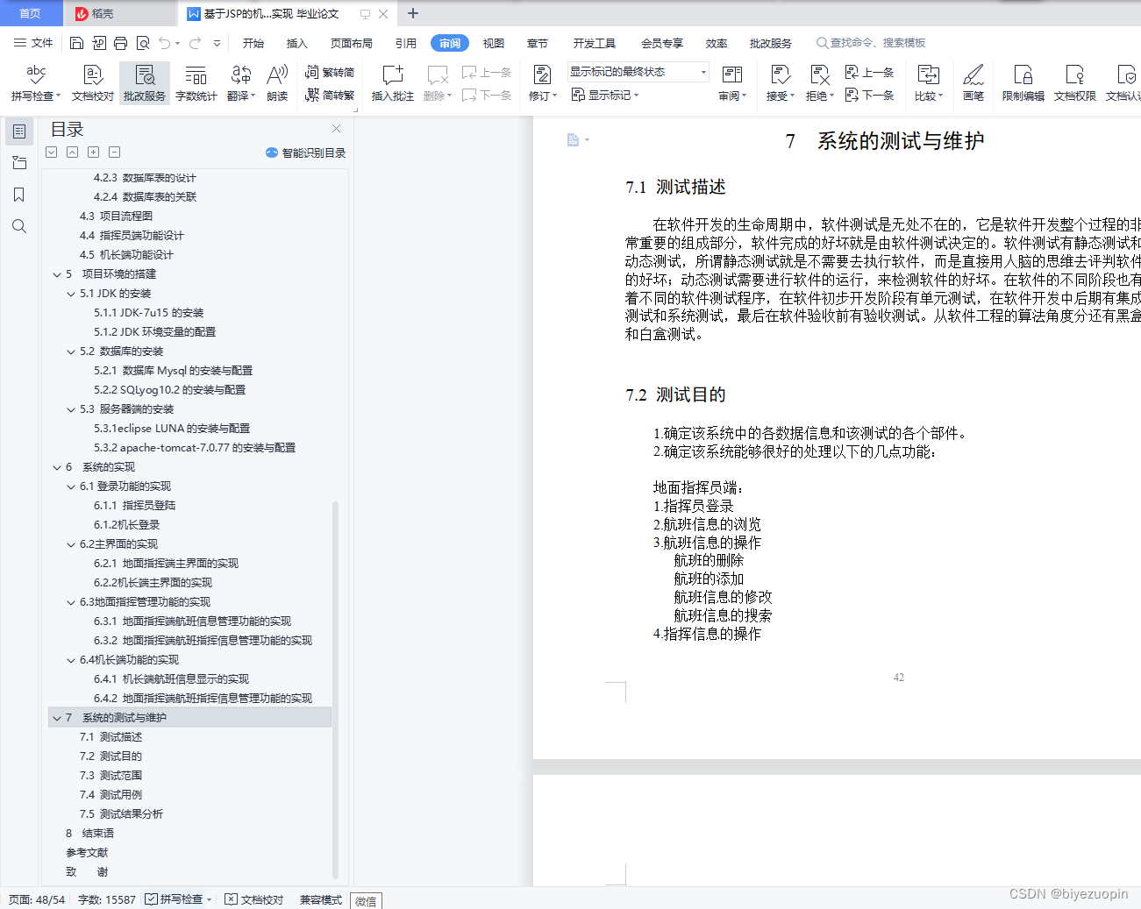Convert text with 简转繁
This screenshot has width=1141, height=909.
tap(330, 95)
